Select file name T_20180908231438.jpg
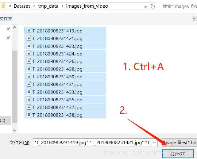 [57, 115]
